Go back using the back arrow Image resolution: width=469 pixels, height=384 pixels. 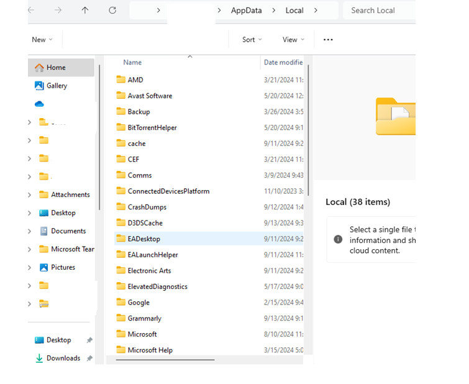coord(32,11)
